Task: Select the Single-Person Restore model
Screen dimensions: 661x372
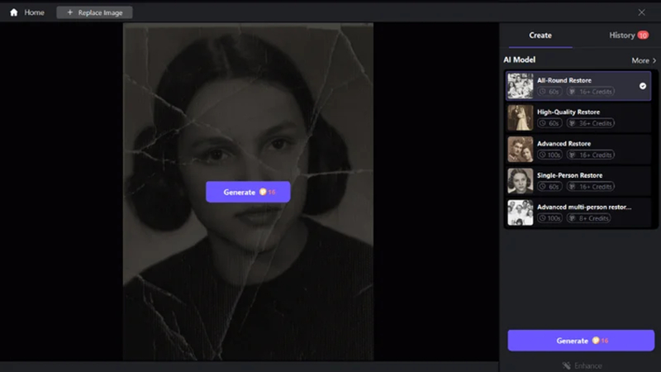Action: click(578, 181)
